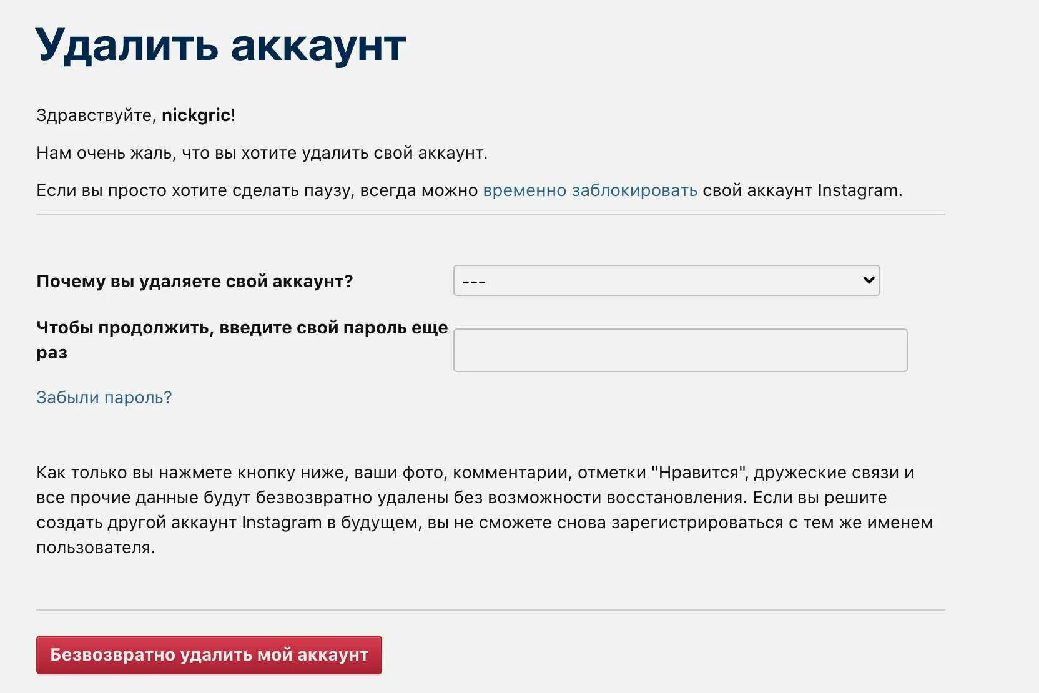Click the 'Чтобы продолжить, введите свой пароль' label

[x=242, y=340]
